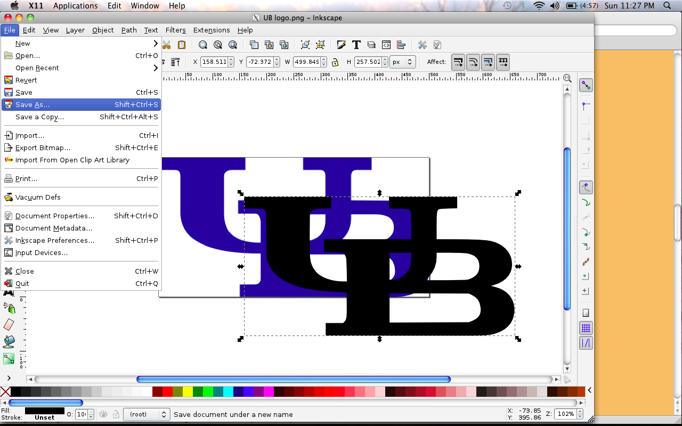The image size is (682, 426).
Task: Click the yellow palette color swatch
Action: tap(188, 391)
